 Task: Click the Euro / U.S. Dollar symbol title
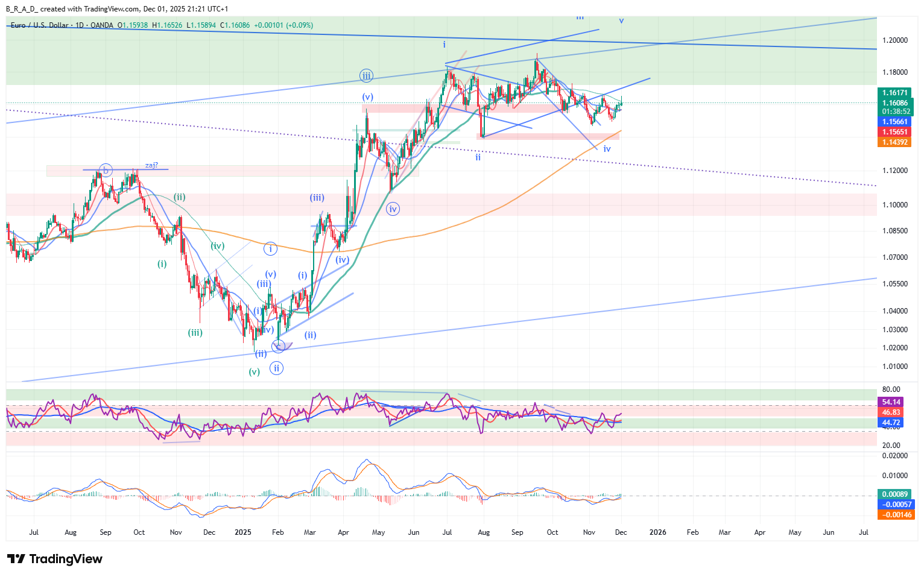tap(39, 25)
